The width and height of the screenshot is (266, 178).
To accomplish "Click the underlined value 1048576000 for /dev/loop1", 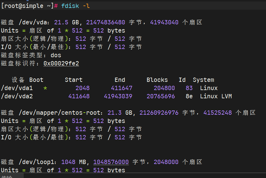I will tap(111, 162).
